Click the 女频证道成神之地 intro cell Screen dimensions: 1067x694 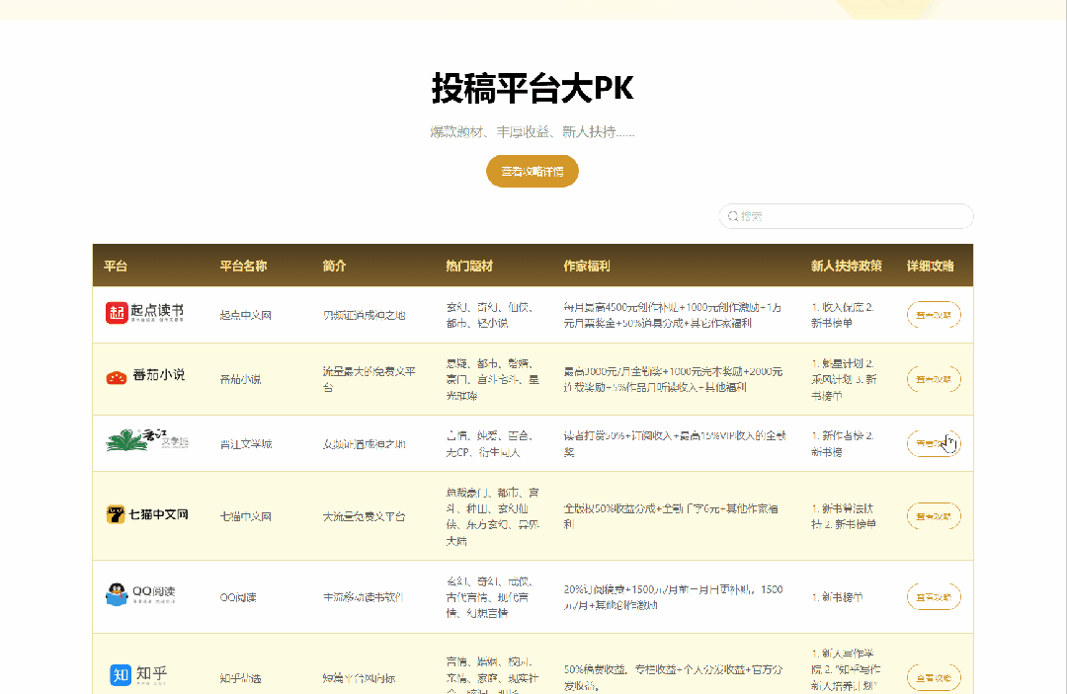click(x=364, y=444)
